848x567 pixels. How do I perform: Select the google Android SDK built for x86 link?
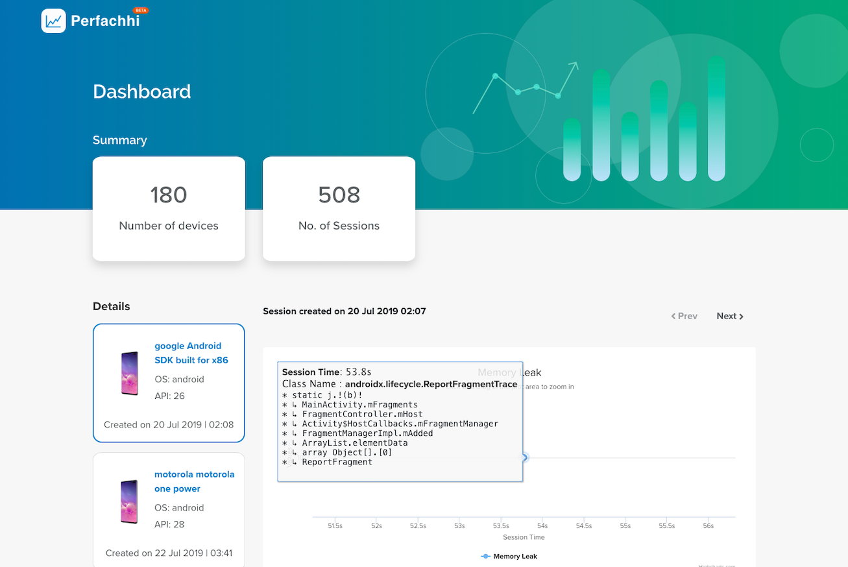tap(191, 353)
